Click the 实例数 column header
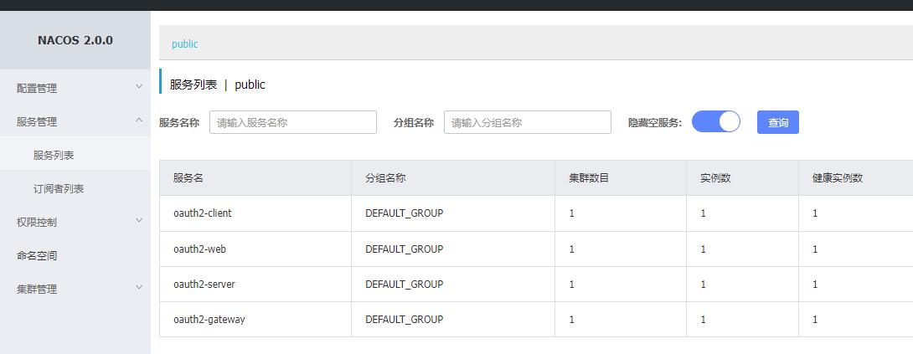 [715, 178]
